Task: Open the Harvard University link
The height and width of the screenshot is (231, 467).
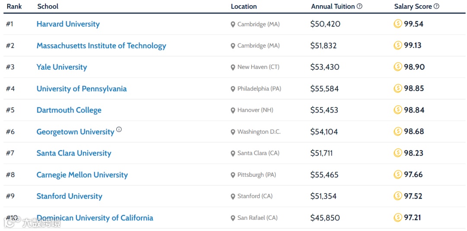Action: tap(68, 24)
